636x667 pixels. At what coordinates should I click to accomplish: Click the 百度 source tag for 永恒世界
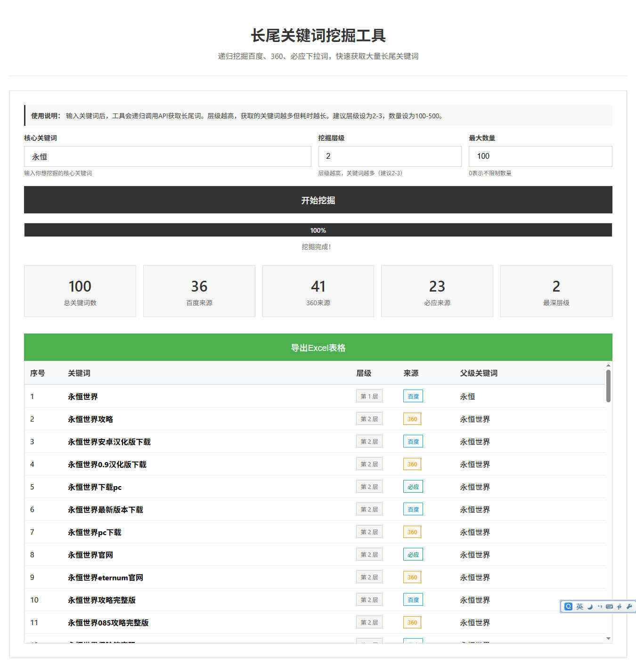[413, 396]
